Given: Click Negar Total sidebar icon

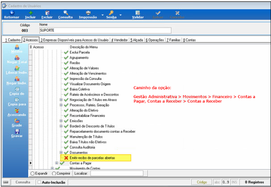Looking at the screenshot, I should coord(17,58).
